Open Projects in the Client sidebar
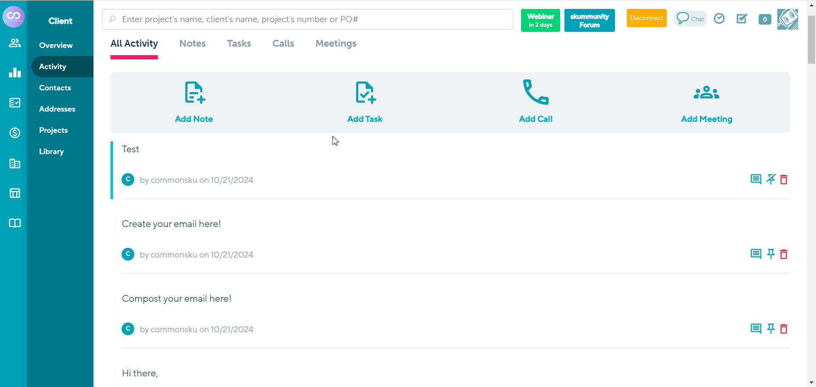Viewport: 816px width, 387px height. [54, 130]
